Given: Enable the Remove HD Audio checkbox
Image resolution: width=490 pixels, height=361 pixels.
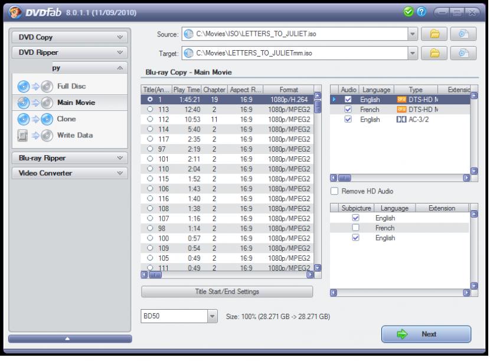Looking at the screenshot, I should pyautogui.click(x=335, y=191).
